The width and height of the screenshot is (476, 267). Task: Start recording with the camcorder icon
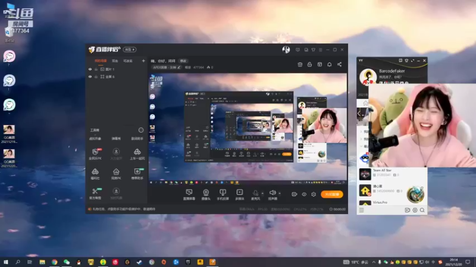(x=294, y=194)
